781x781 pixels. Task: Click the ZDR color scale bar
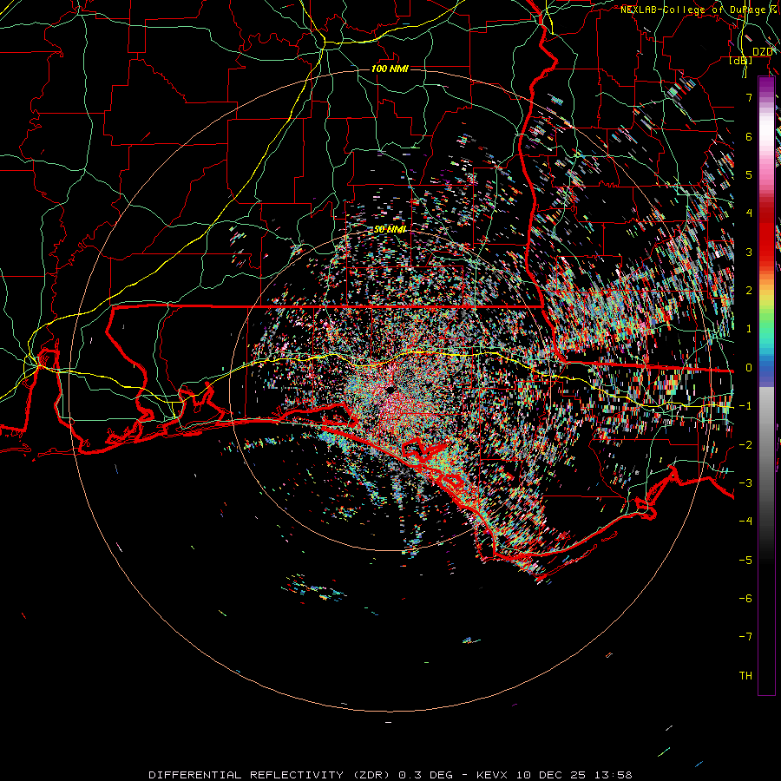click(x=766, y=386)
